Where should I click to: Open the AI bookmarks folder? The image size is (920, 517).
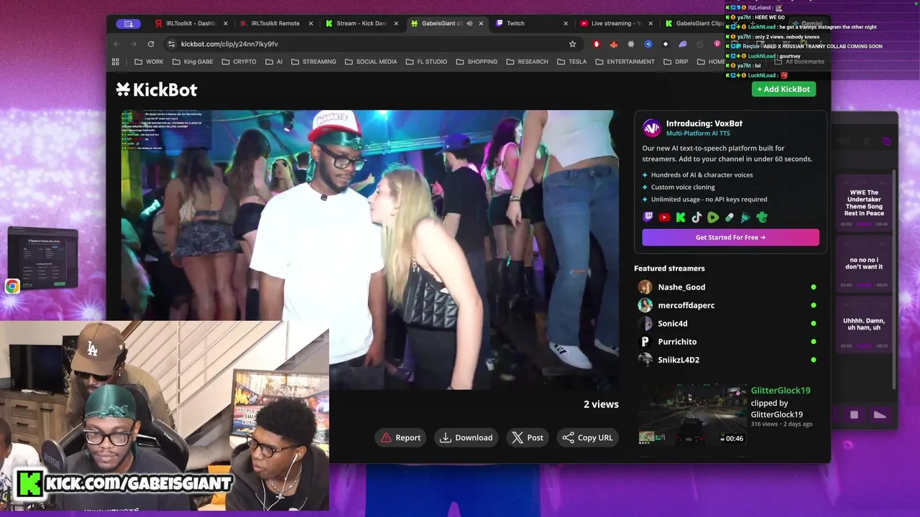click(x=274, y=62)
